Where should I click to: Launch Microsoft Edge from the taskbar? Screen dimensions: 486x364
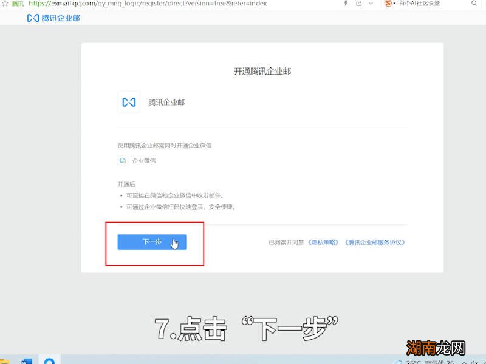click(50, 360)
